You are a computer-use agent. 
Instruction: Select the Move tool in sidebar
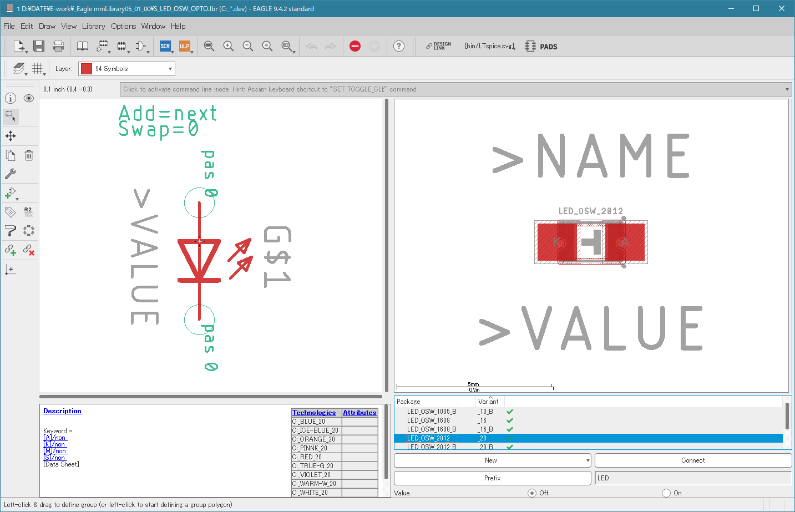[x=11, y=136]
